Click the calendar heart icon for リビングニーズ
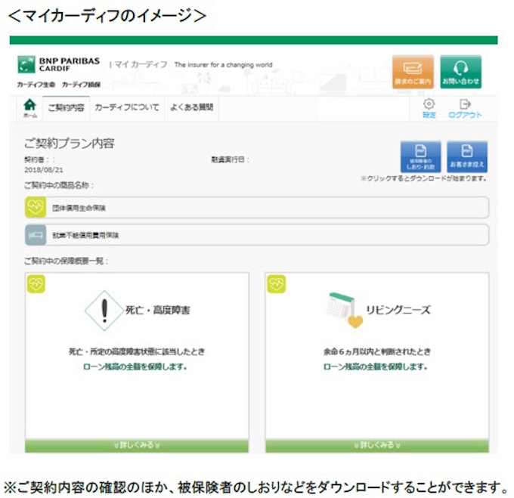The height and width of the screenshot is (498, 514). pos(344,310)
